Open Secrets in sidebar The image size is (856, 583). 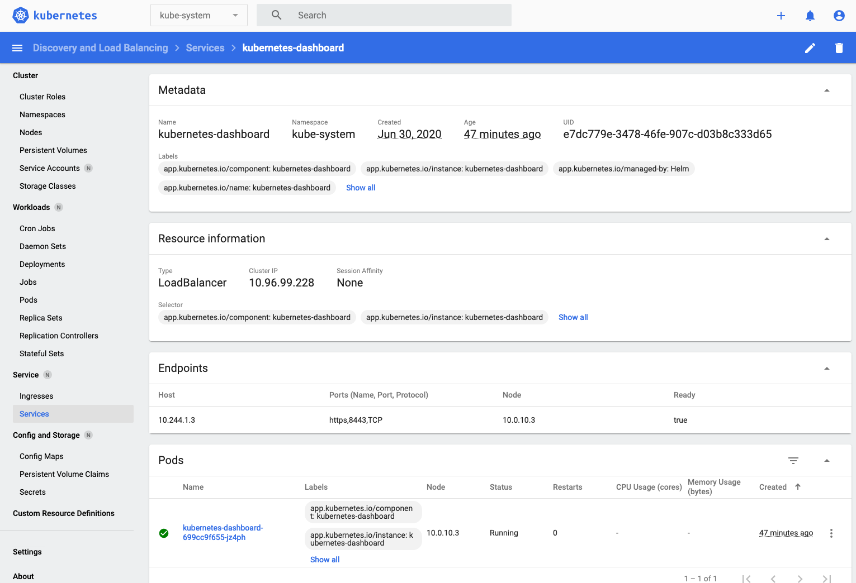(32, 492)
